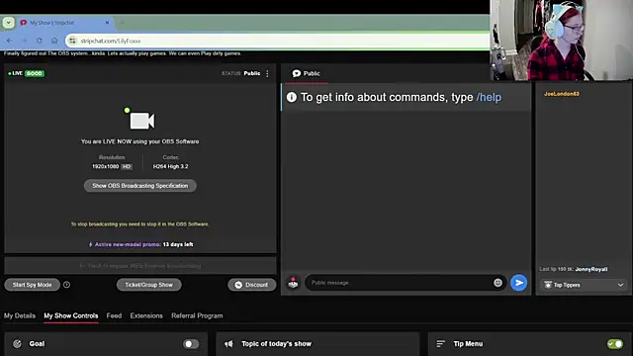
Task: Select the My Show Stripchat browser tab
Action: (x=64, y=23)
